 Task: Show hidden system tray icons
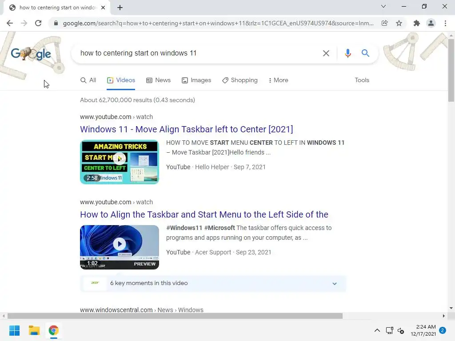[377, 330]
